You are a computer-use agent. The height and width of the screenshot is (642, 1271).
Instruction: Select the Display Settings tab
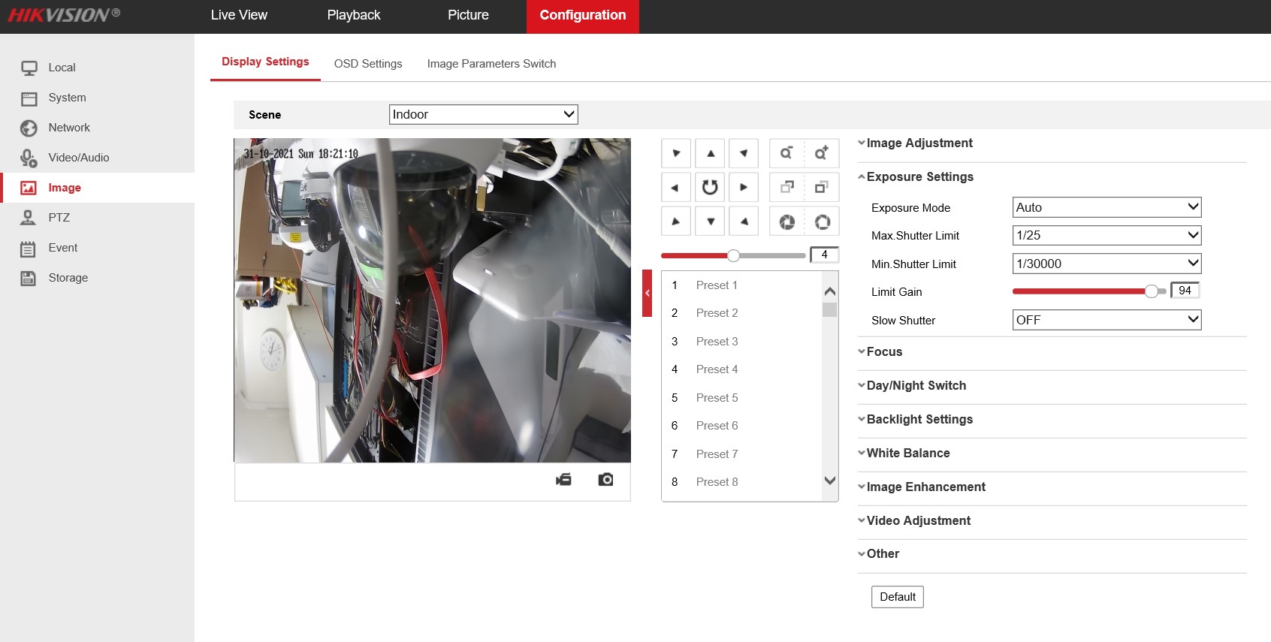pyautogui.click(x=265, y=62)
